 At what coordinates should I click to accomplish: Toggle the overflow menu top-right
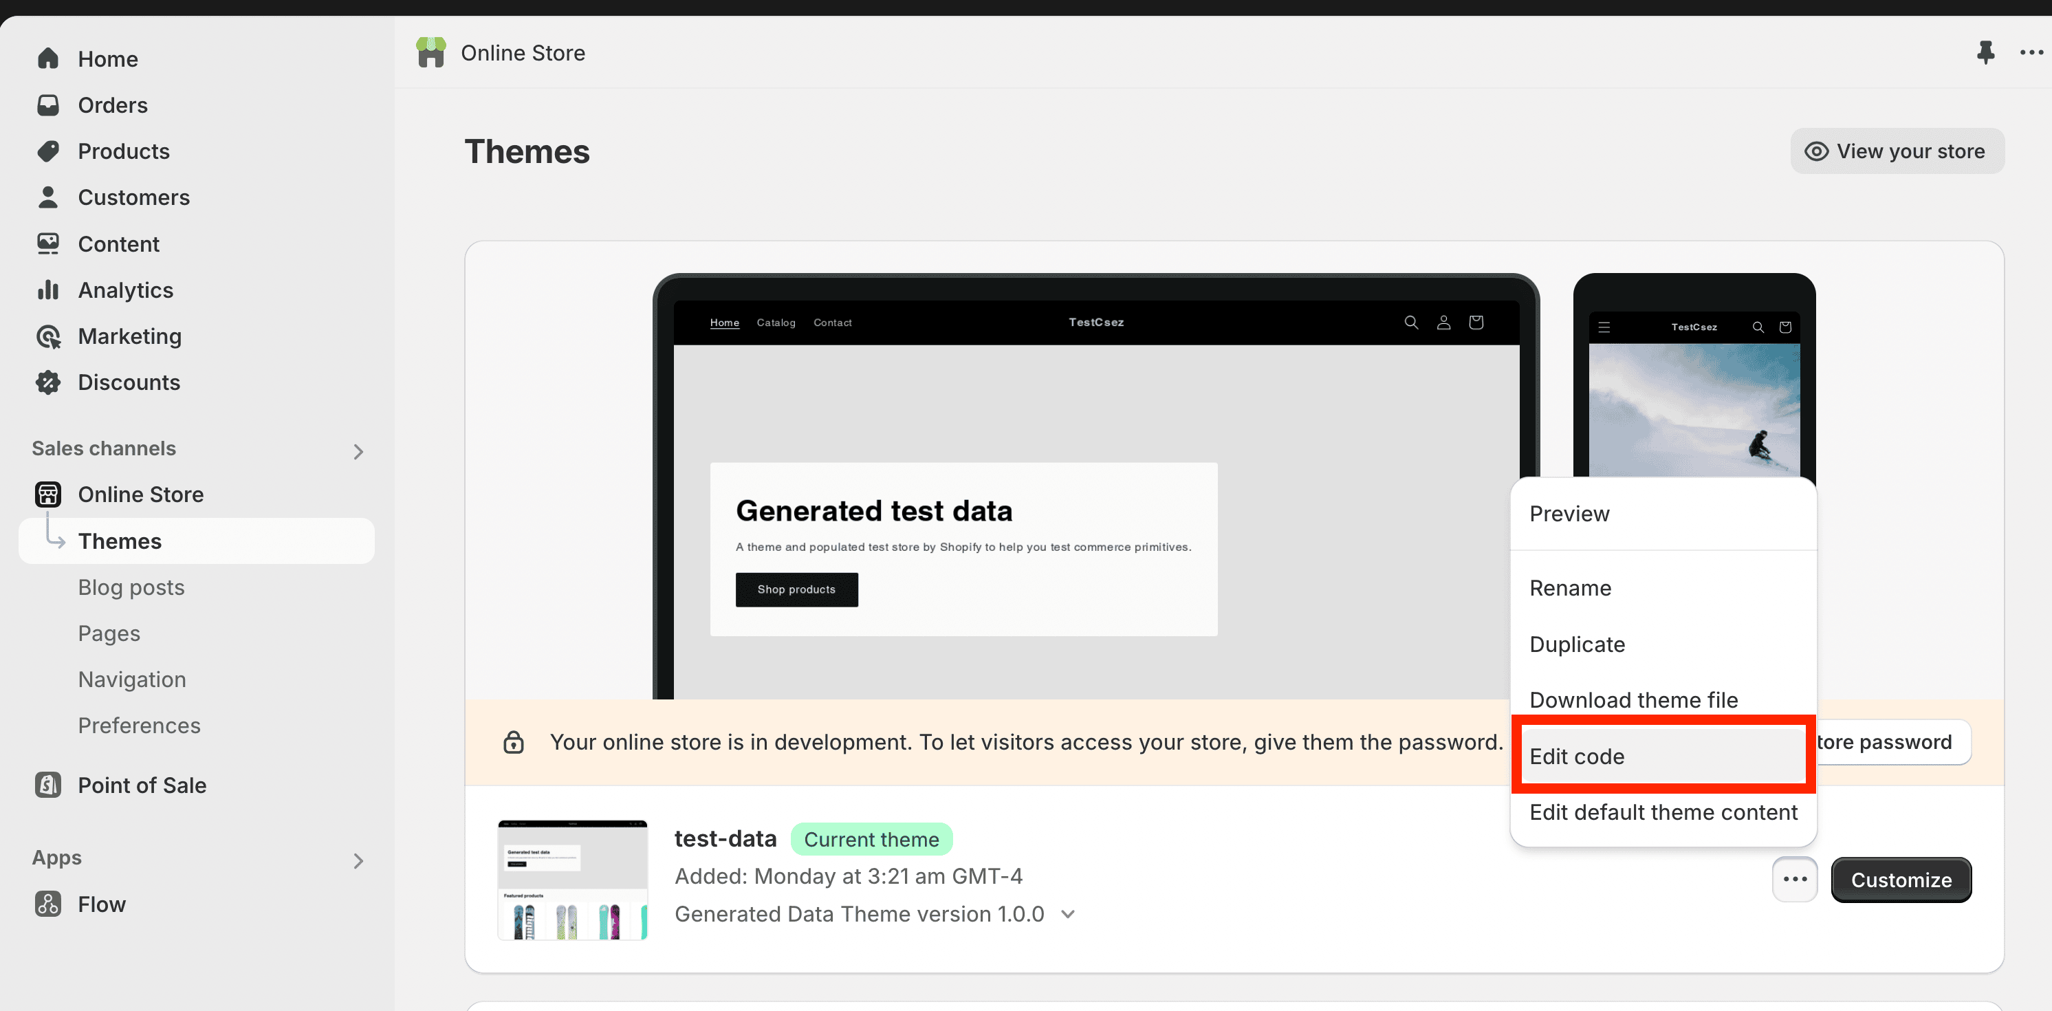tap(2030, 52)
